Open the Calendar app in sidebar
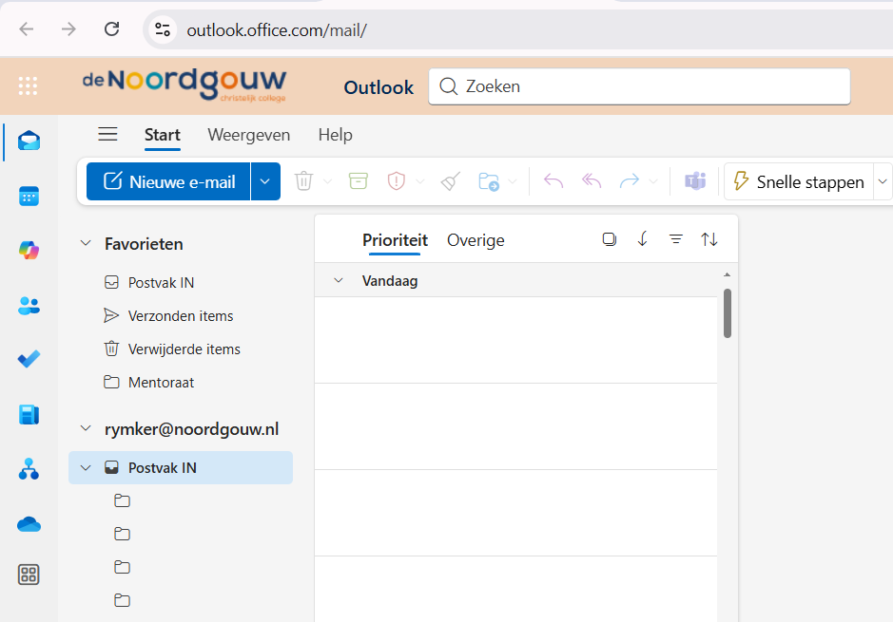This screenshot has width=893, height=622. coord(29,196)
